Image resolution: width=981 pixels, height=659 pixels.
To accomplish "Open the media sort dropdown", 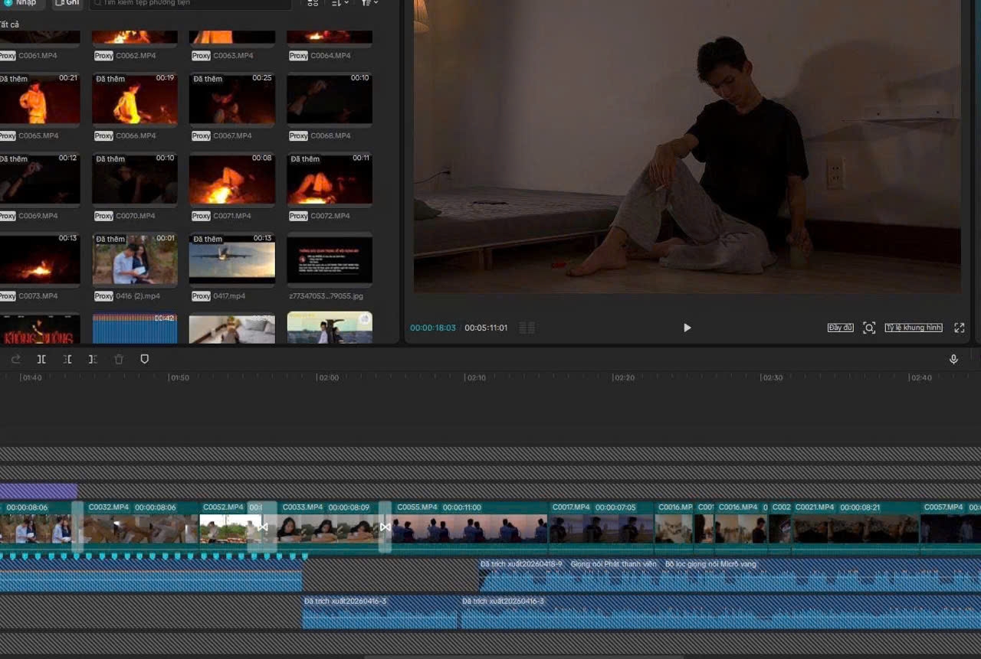I will (x=340, y=3).
